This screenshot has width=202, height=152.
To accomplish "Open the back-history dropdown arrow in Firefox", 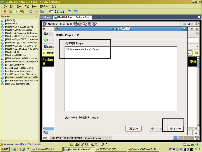I will point(50,40).
